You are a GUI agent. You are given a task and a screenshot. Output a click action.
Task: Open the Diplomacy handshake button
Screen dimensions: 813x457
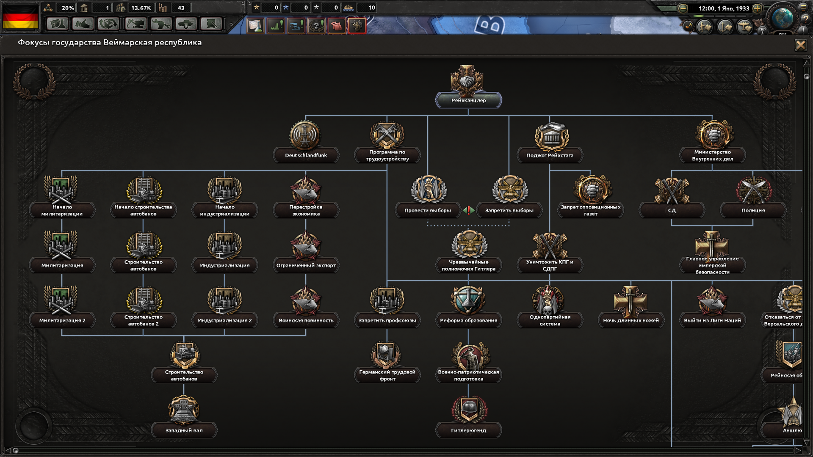(83, 24)
